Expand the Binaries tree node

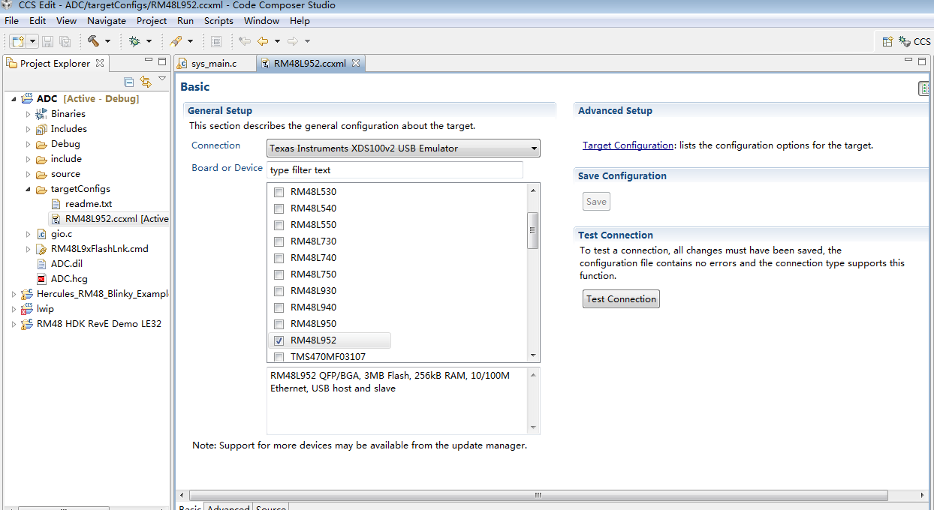[x=29, y=114]
